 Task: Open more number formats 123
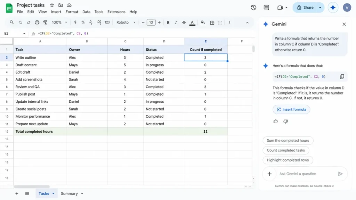tap(107, 22)
